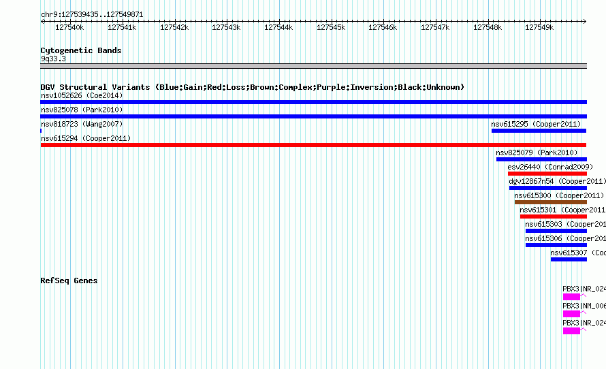Screen dimensions: 606x369
Task: Click the ruler's right arrowhead
Action: point(585,22)
